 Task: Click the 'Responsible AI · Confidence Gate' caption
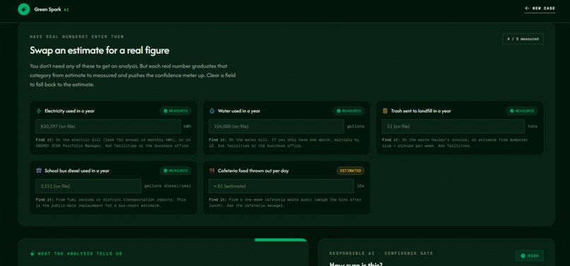coord(381,253)
